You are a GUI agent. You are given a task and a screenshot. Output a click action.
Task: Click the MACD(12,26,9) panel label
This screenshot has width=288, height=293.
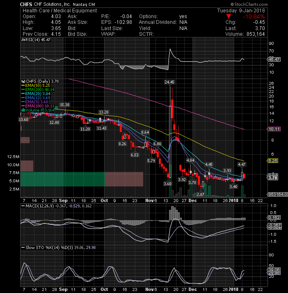pos(39,206)
